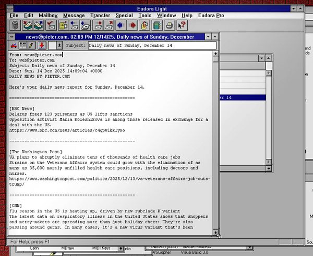Open the Nicknames address book icon

pyautogui.click(x=157, y=26)
